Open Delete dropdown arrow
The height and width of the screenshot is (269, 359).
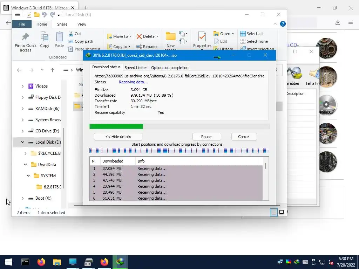[157, 36]
